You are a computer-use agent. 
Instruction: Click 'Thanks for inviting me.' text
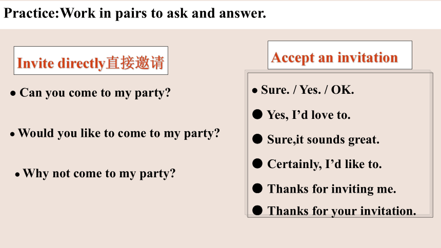pos(332,189)
